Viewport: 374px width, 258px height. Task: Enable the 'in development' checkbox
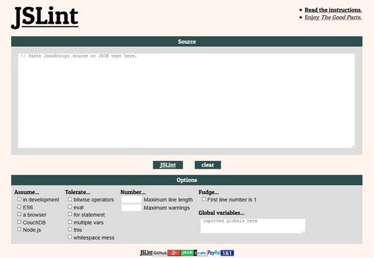click(x=19, y=199)
